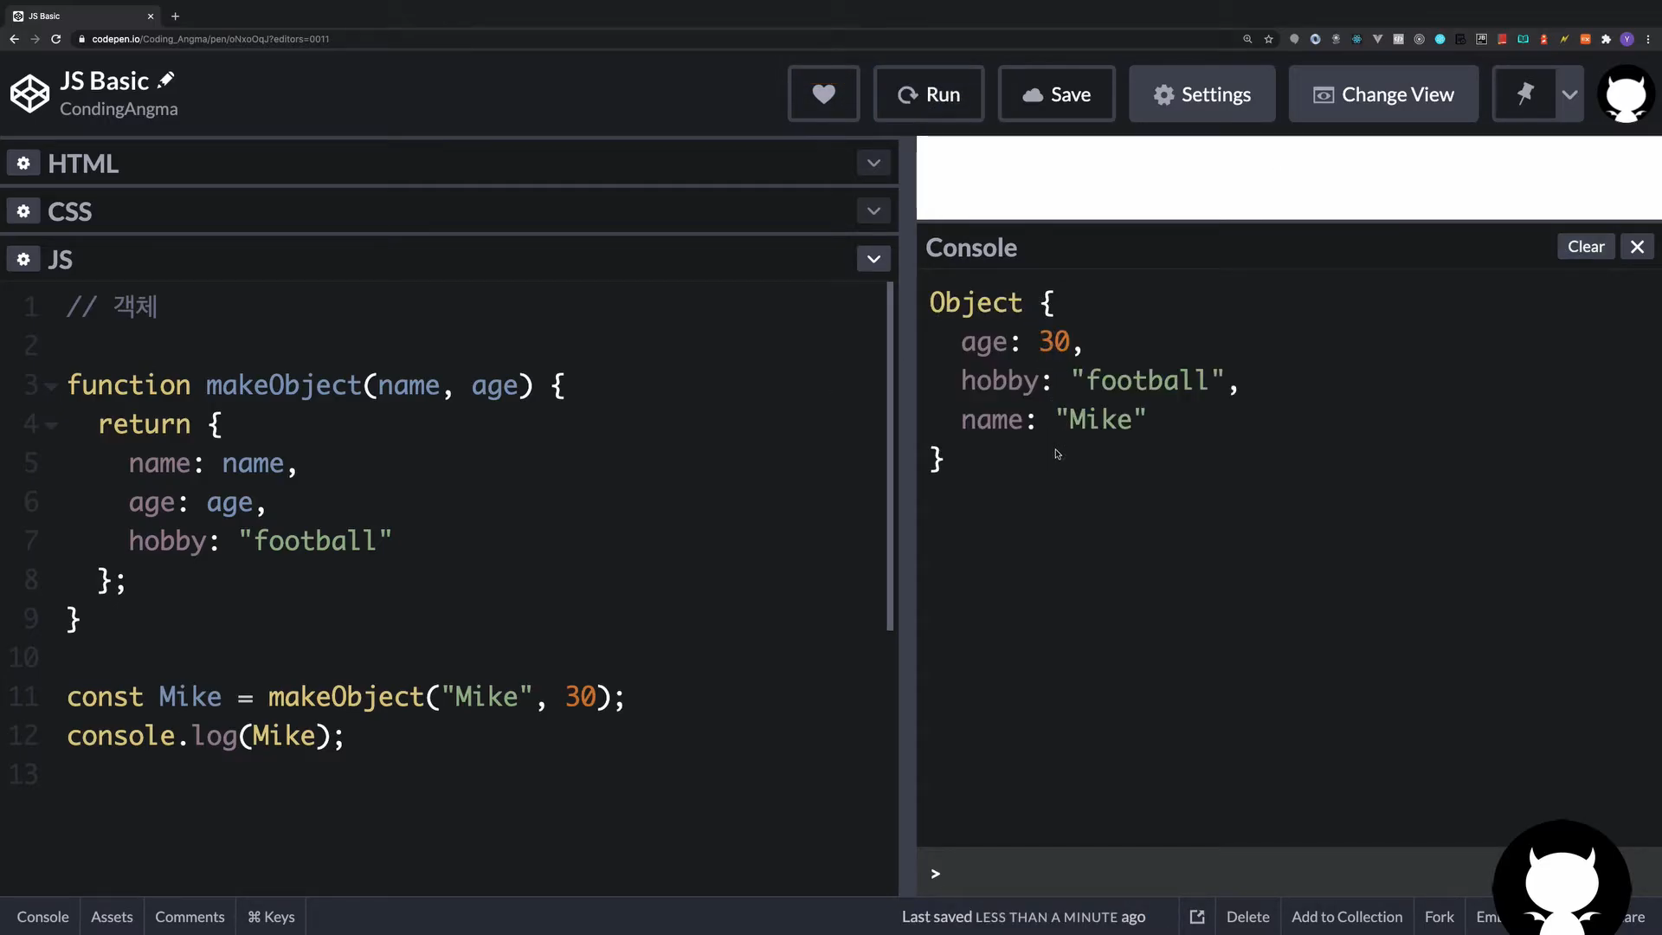Screen dimensions: 1662x935
Task: Open browser Extensions puzzle icon
Action: [x=1606, y=39]
